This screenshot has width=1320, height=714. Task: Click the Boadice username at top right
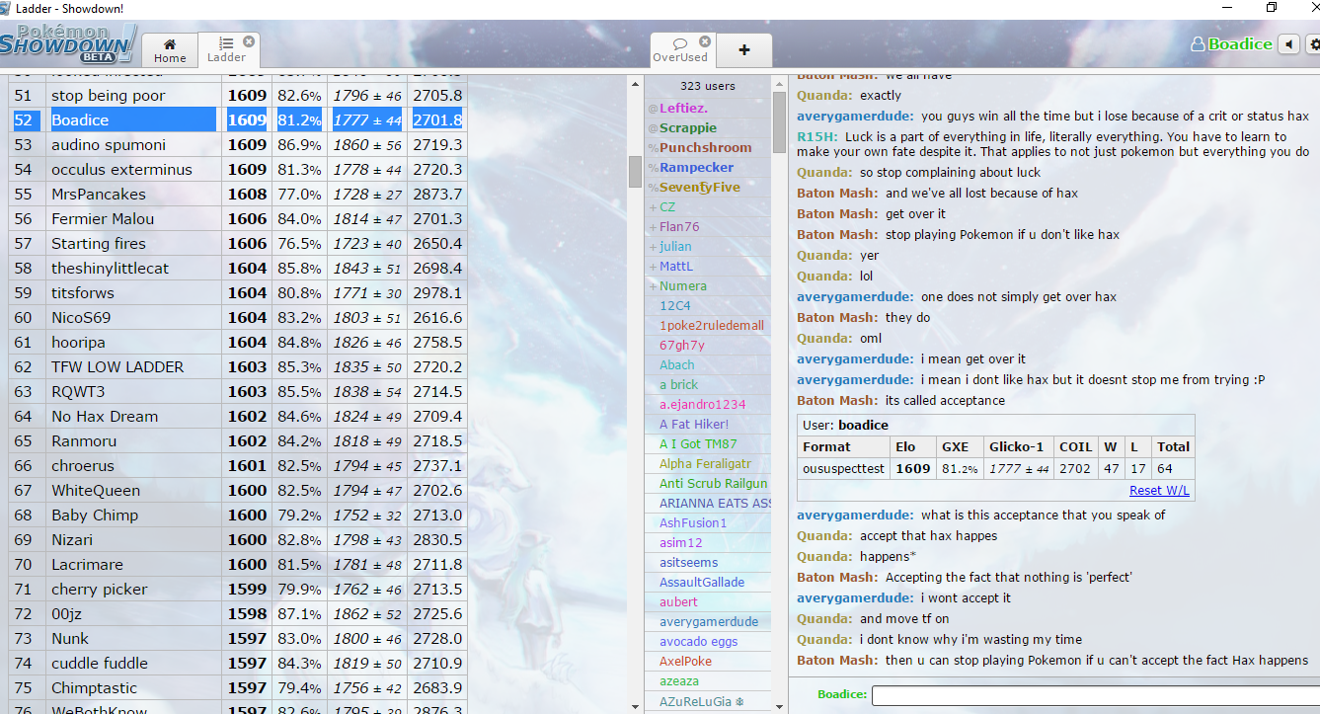pyautogui.click(x=1239, y=44)
